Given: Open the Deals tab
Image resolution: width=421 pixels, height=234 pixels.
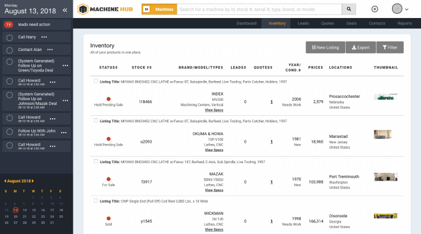Looking at the screenshot, I should click(x=351, y=23).
